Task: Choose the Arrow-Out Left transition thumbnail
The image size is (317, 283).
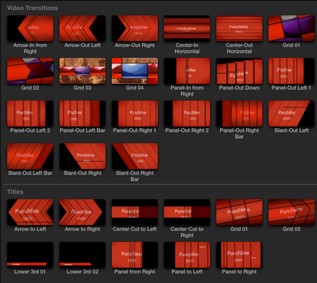Action: click(x=82, y=29)
